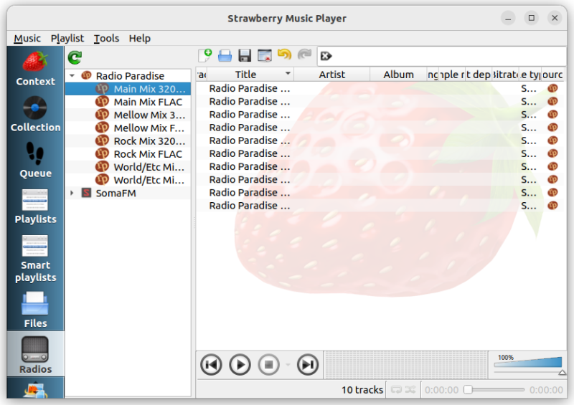Select Main Mix FLAC channel
The image size is (574, 405).
(128, 102)
